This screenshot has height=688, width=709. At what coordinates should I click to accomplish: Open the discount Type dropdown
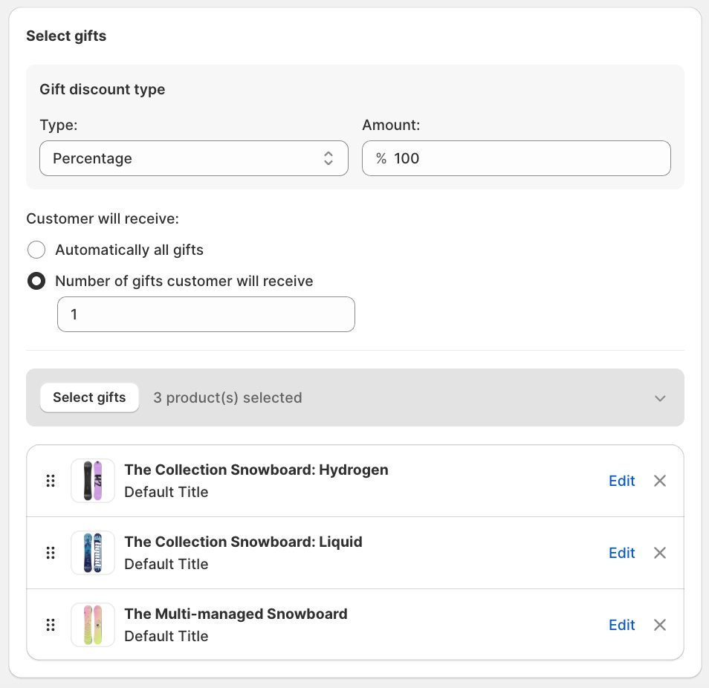point(193,158)
